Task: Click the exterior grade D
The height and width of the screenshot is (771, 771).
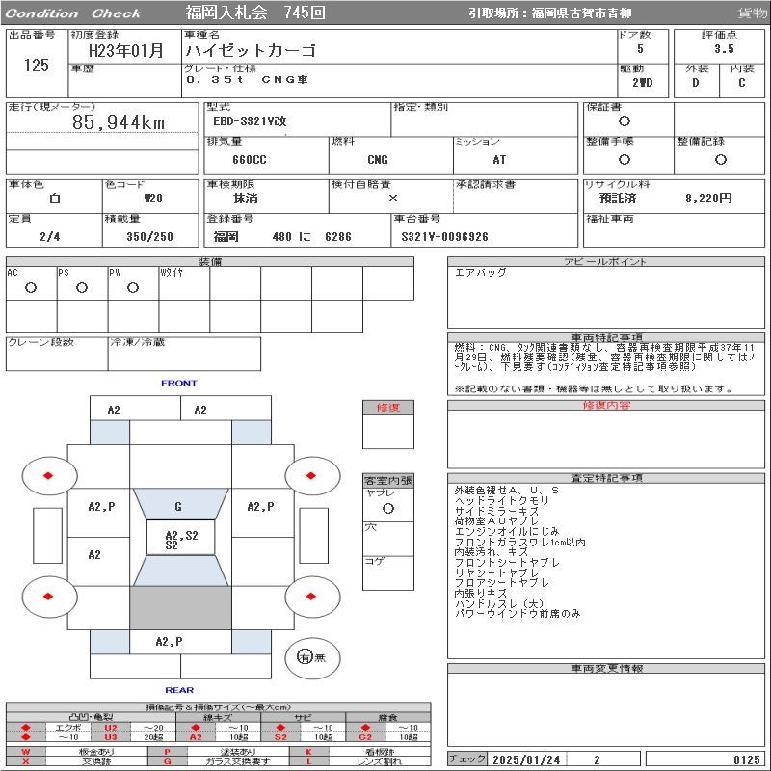Action: pyautogui.click(x=695, y=83)
